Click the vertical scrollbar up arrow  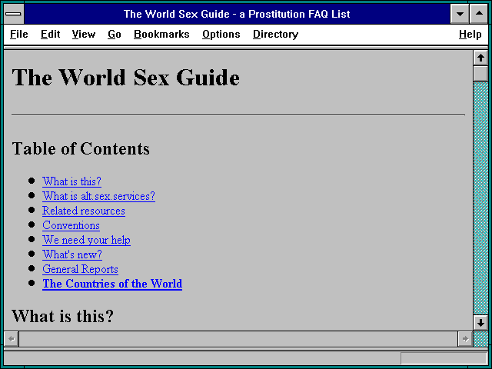(480, 58)
